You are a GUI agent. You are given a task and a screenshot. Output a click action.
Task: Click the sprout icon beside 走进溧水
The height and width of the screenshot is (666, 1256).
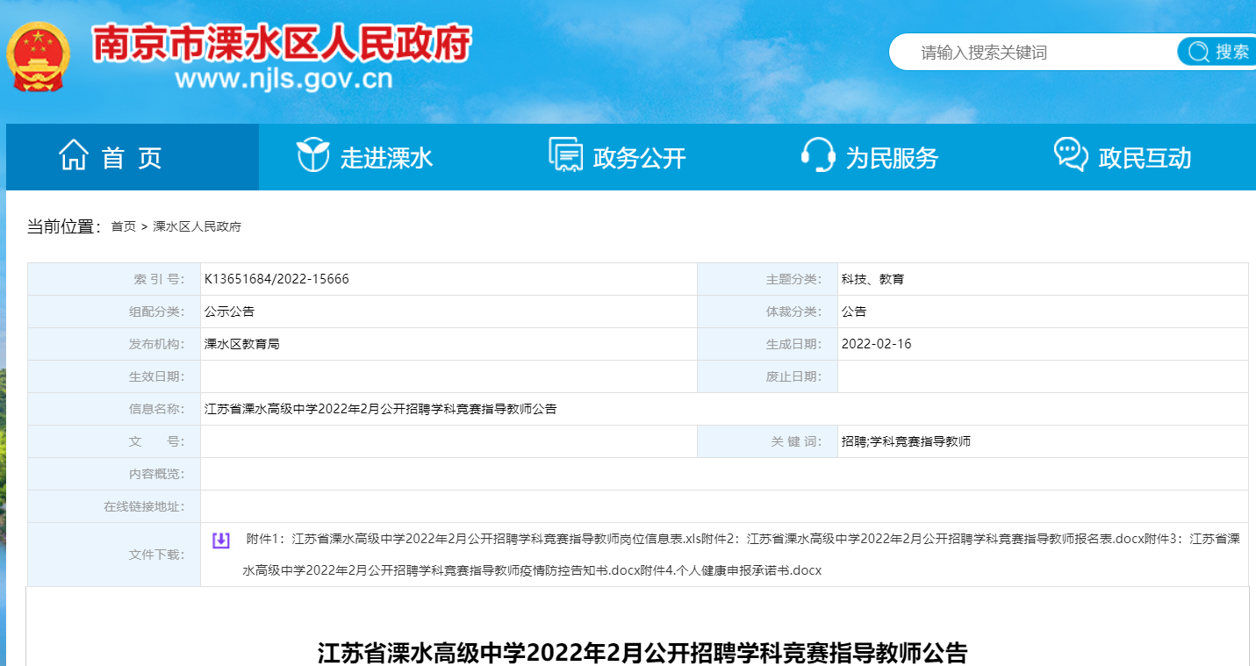pos(312,156)
